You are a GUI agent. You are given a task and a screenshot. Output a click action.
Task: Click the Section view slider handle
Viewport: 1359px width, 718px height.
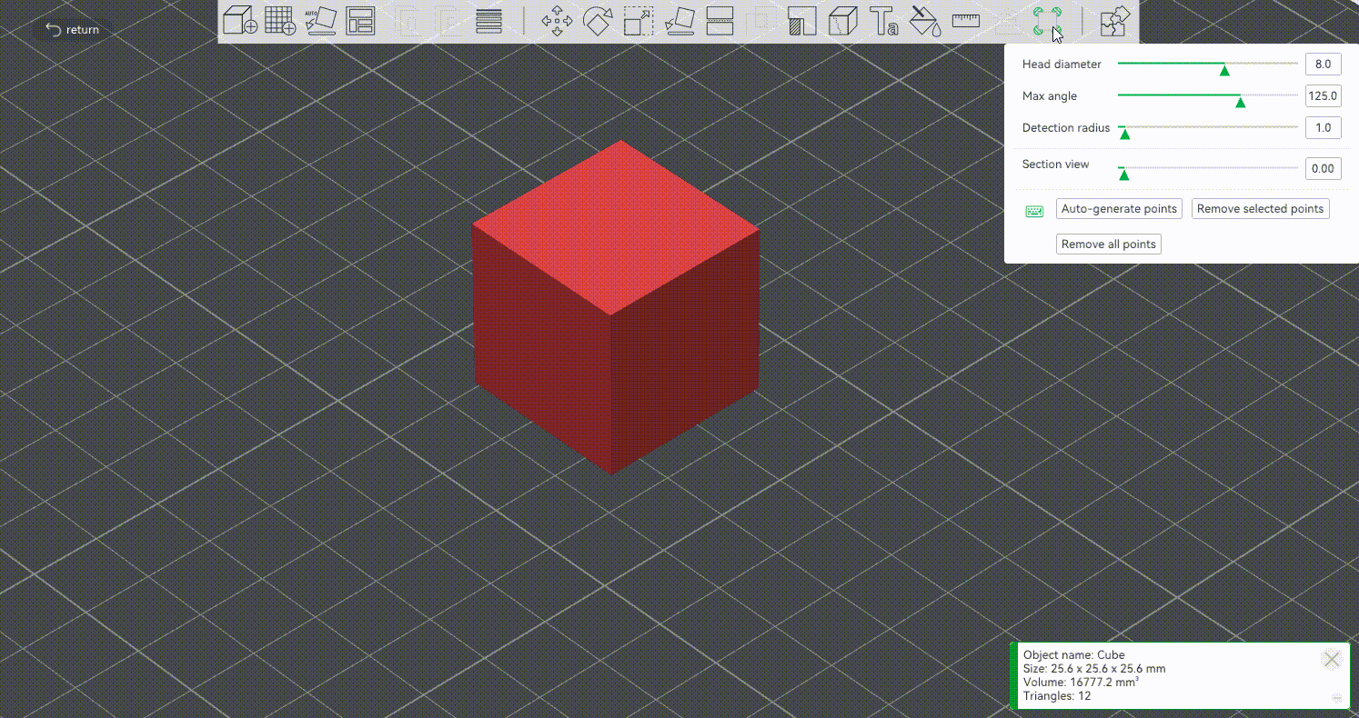coord(1123,174)
